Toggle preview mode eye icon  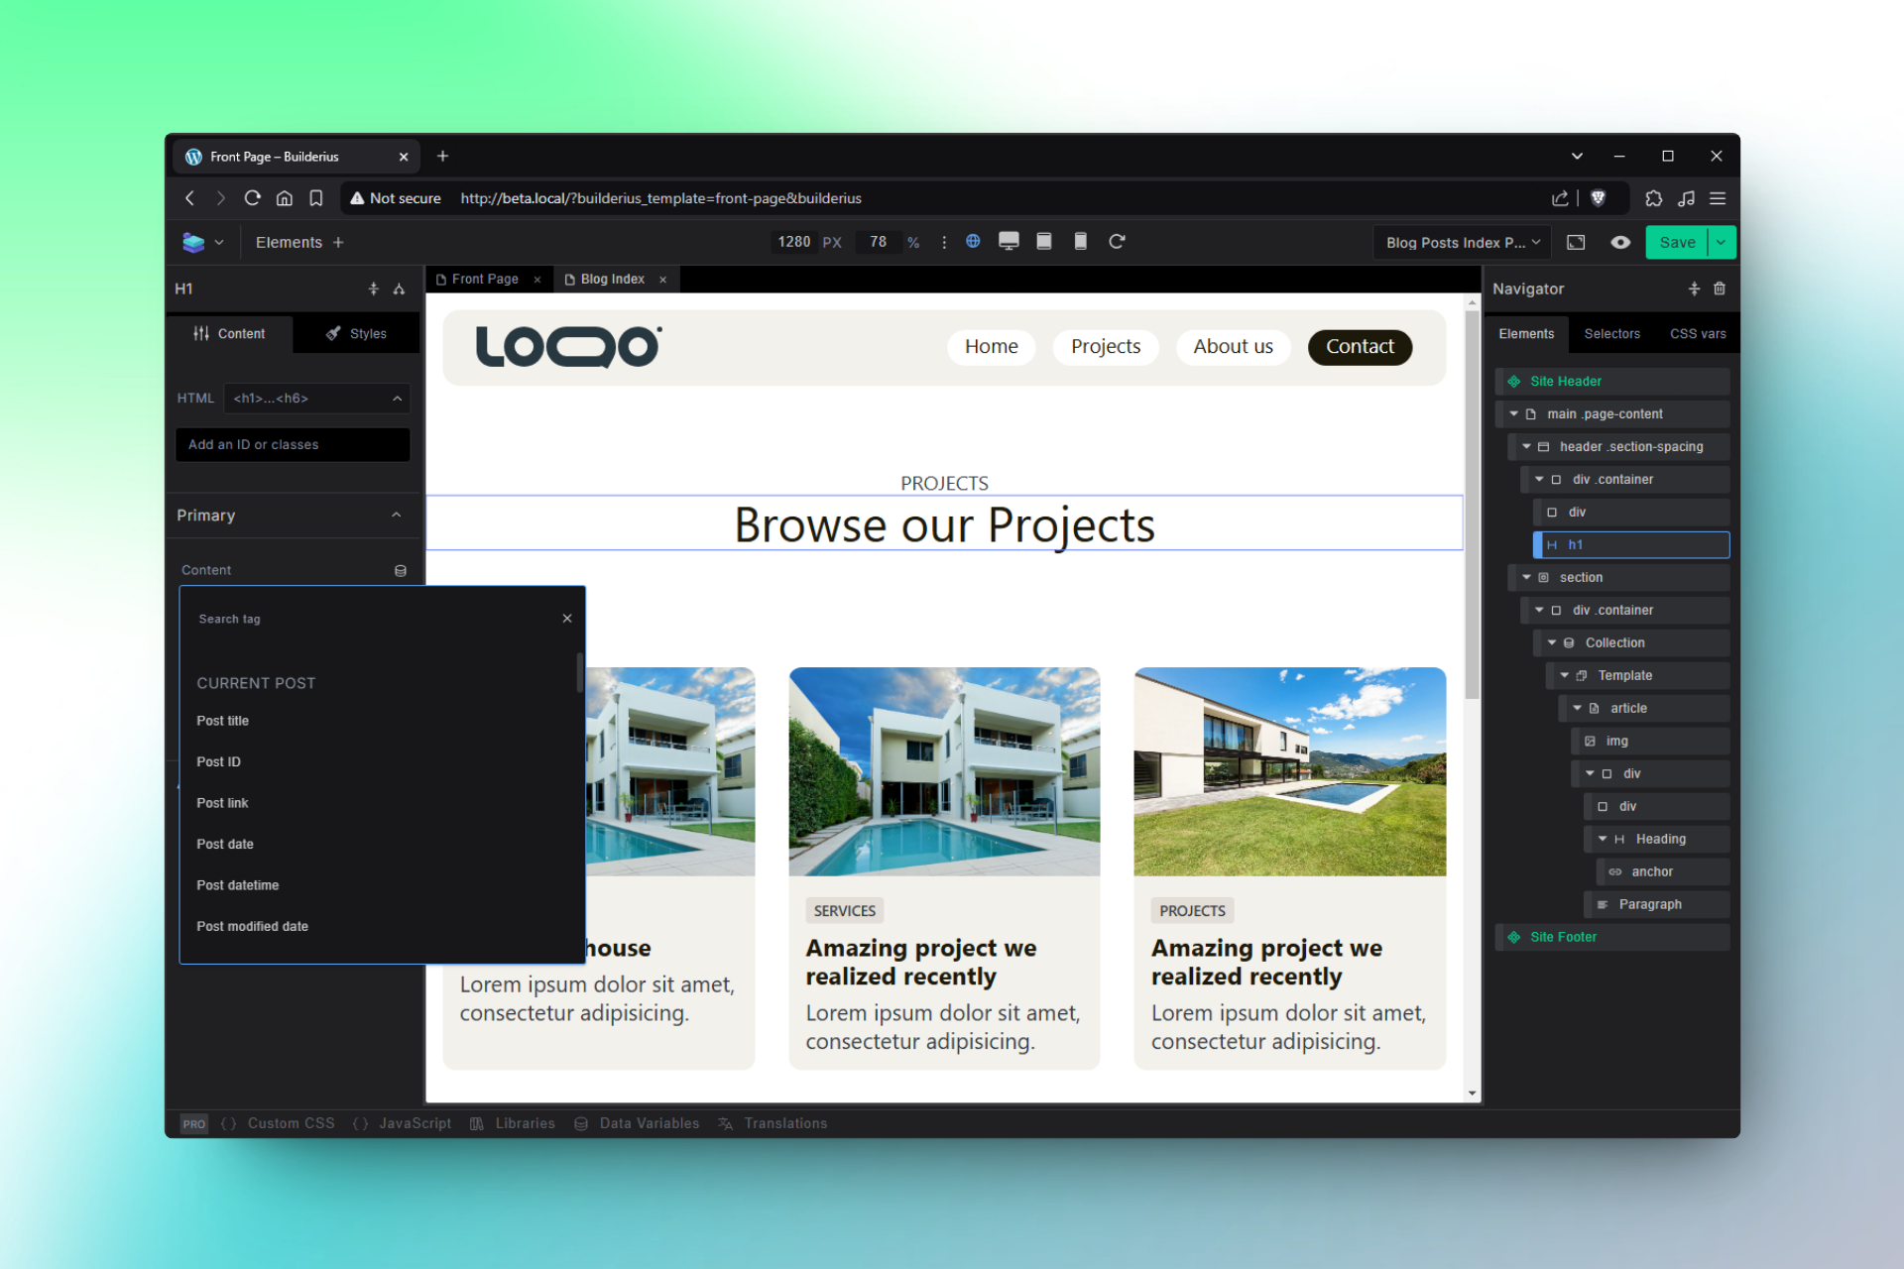tap(1620, 242)
